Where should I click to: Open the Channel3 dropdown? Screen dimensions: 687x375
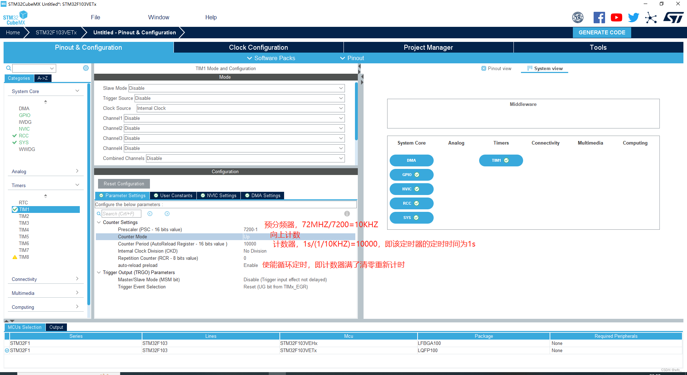click(x=234, y=138)
